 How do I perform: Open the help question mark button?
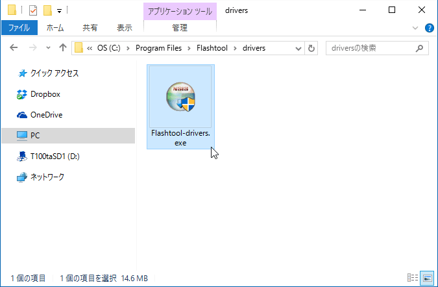point(430,28)
